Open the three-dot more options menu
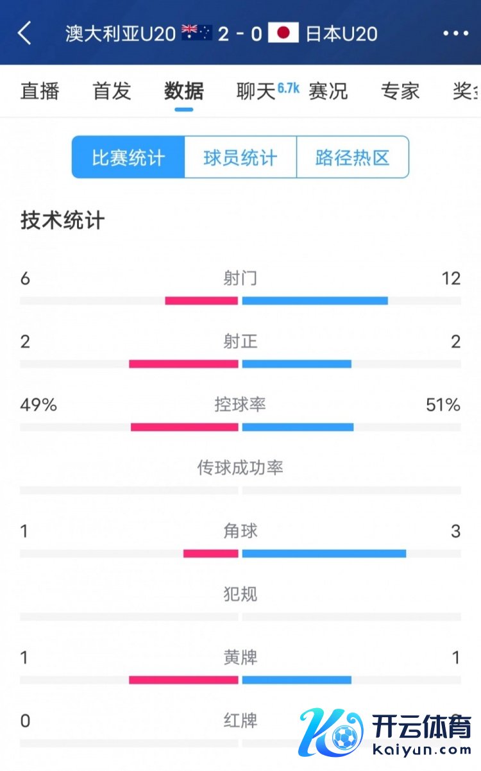Viewport: 481px width, 771px height. pos(455,33)
